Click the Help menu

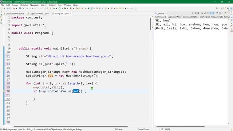tap(75, 5)
